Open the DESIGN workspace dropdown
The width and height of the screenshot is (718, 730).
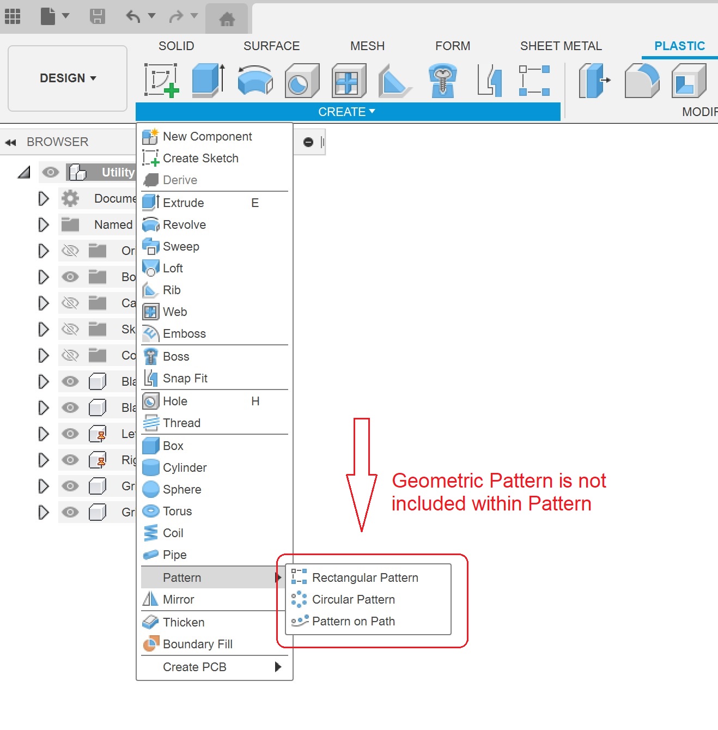point(67,78)
